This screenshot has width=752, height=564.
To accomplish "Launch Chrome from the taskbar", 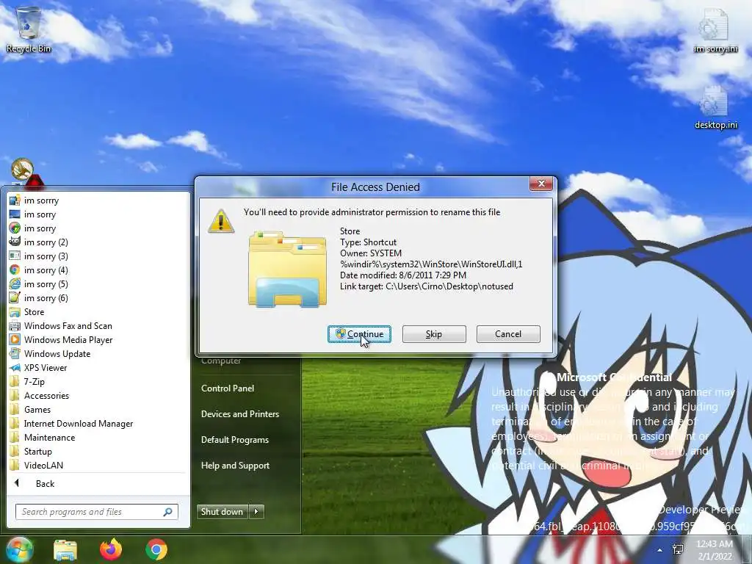I will tap(156, 549).
